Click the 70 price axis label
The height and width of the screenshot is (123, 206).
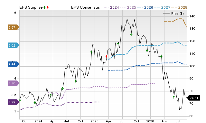click(x=191, y=104)
